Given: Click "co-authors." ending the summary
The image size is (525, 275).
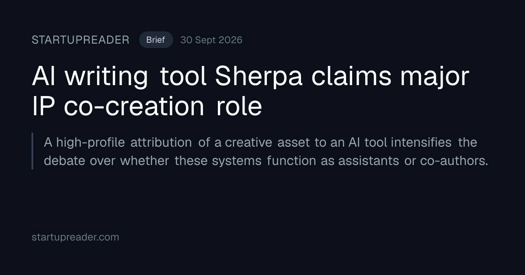Looking at the screenshot, I should pos(454,161).
